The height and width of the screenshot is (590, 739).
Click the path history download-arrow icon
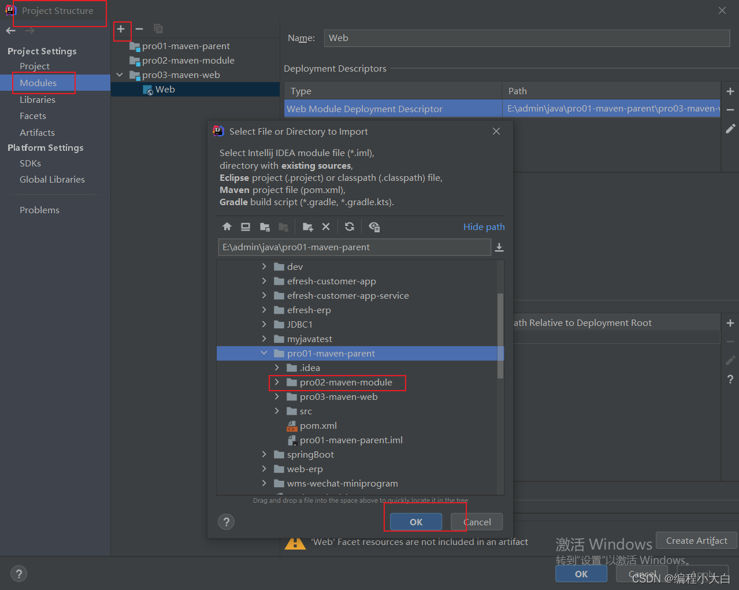click(499, 247)
